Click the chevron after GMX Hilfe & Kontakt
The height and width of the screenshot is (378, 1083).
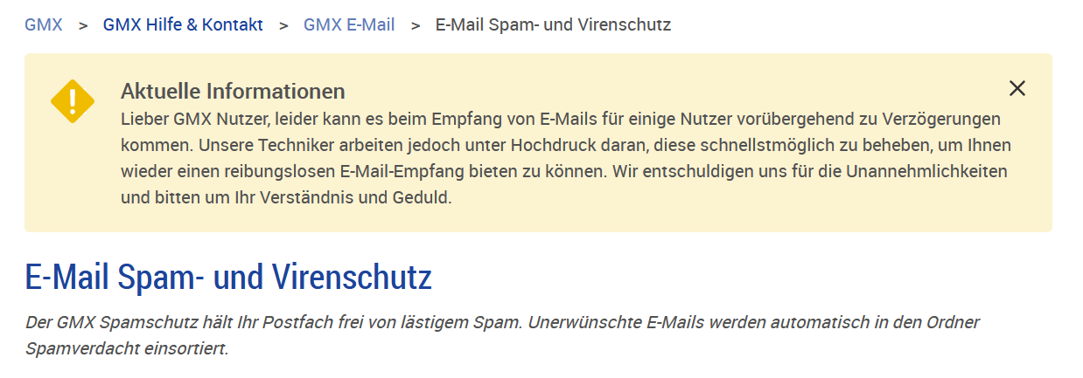coord(283,25)
